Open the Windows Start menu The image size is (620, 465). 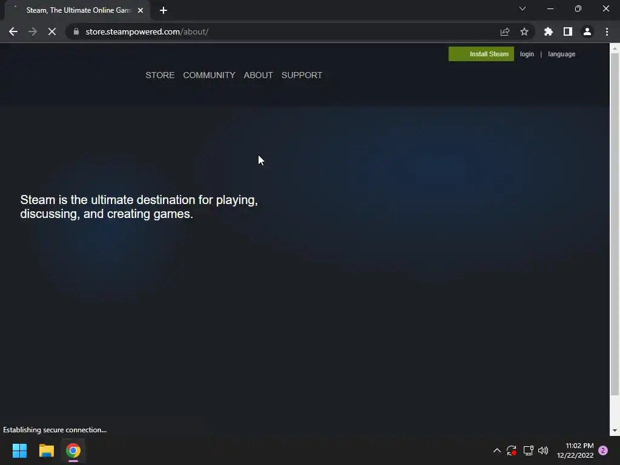point(19,450)
